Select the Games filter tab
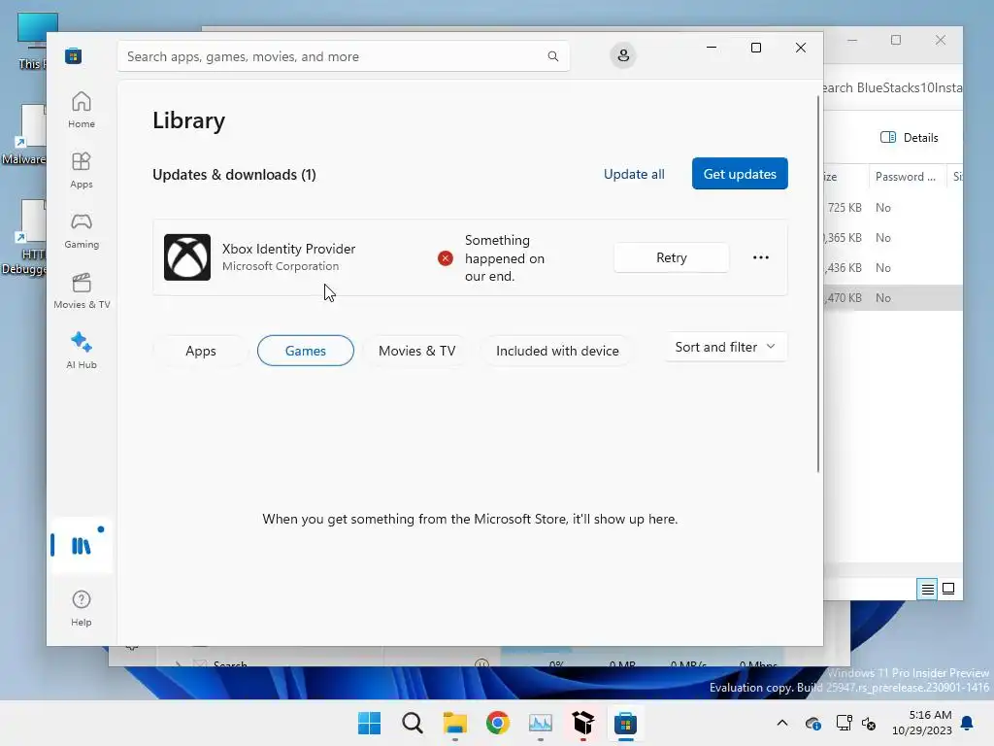This screenshot has height=746, width=994. coord(305,351)
